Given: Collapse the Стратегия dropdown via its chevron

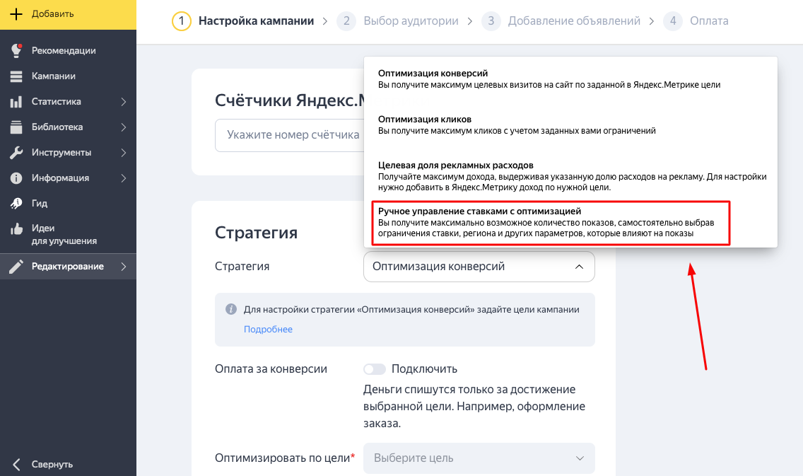Looking at the screenshot, I should pos(579,267).
